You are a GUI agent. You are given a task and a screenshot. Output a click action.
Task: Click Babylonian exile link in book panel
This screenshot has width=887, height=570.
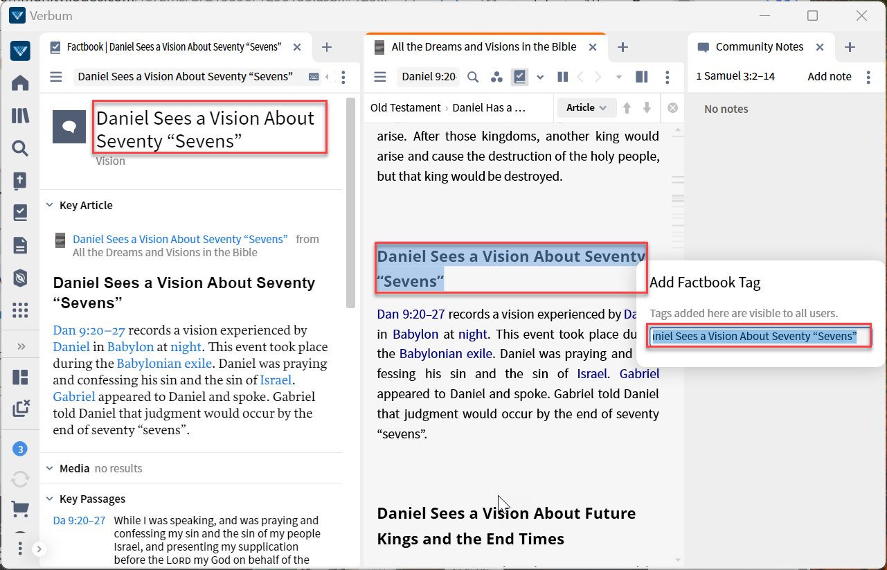pos(445,353)
